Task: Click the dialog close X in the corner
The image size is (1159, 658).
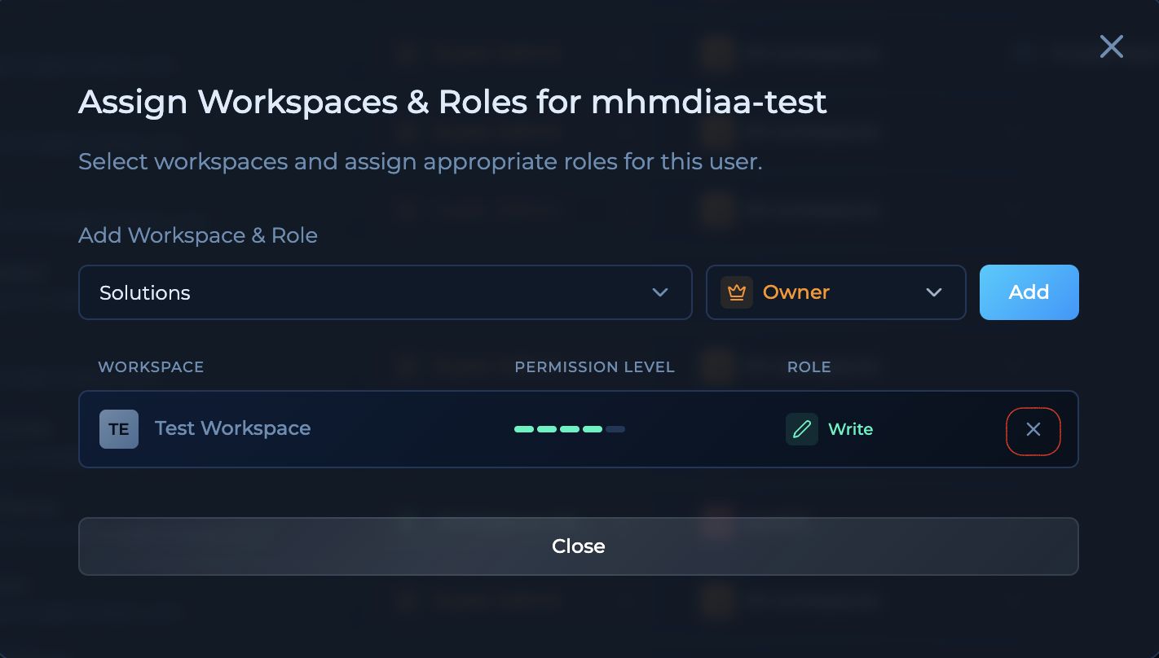Action: point(1111,46)
